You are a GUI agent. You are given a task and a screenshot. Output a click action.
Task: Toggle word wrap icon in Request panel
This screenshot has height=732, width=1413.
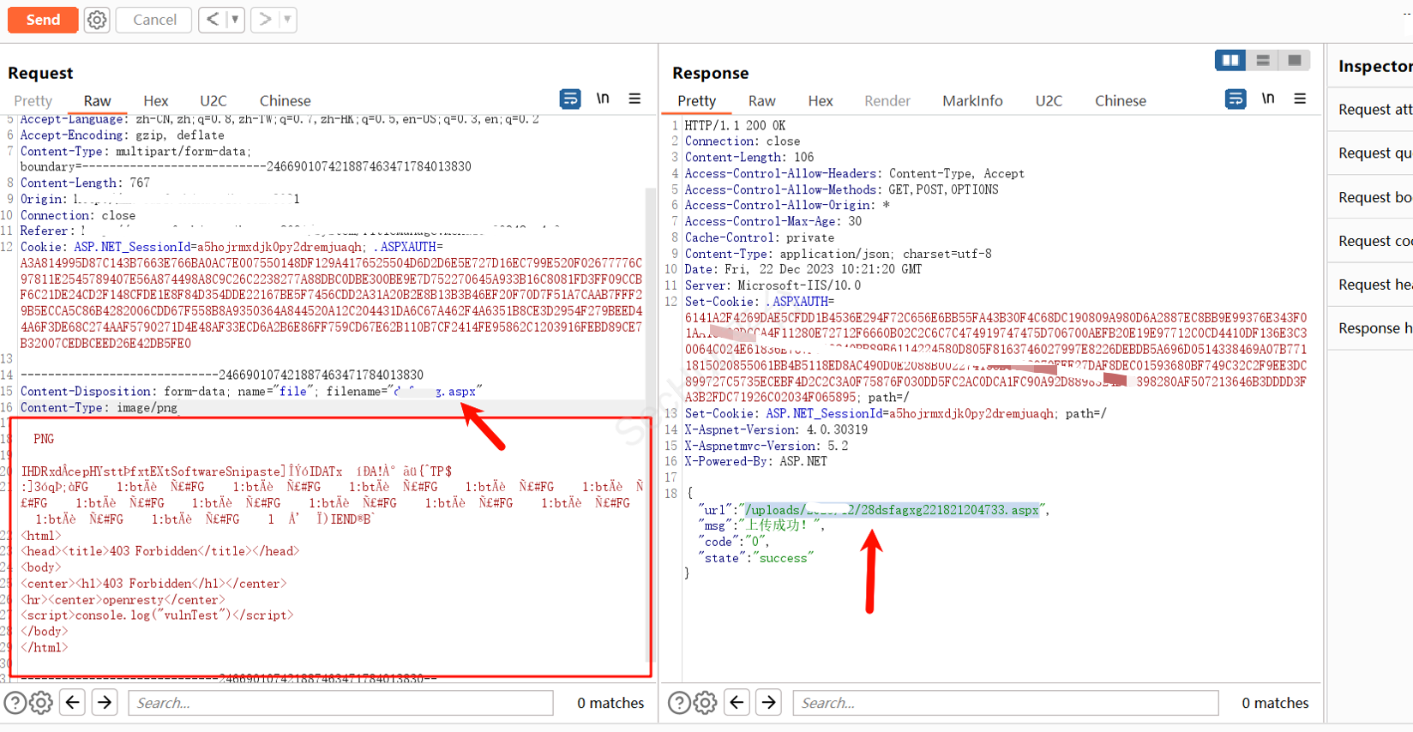point(570,99)
